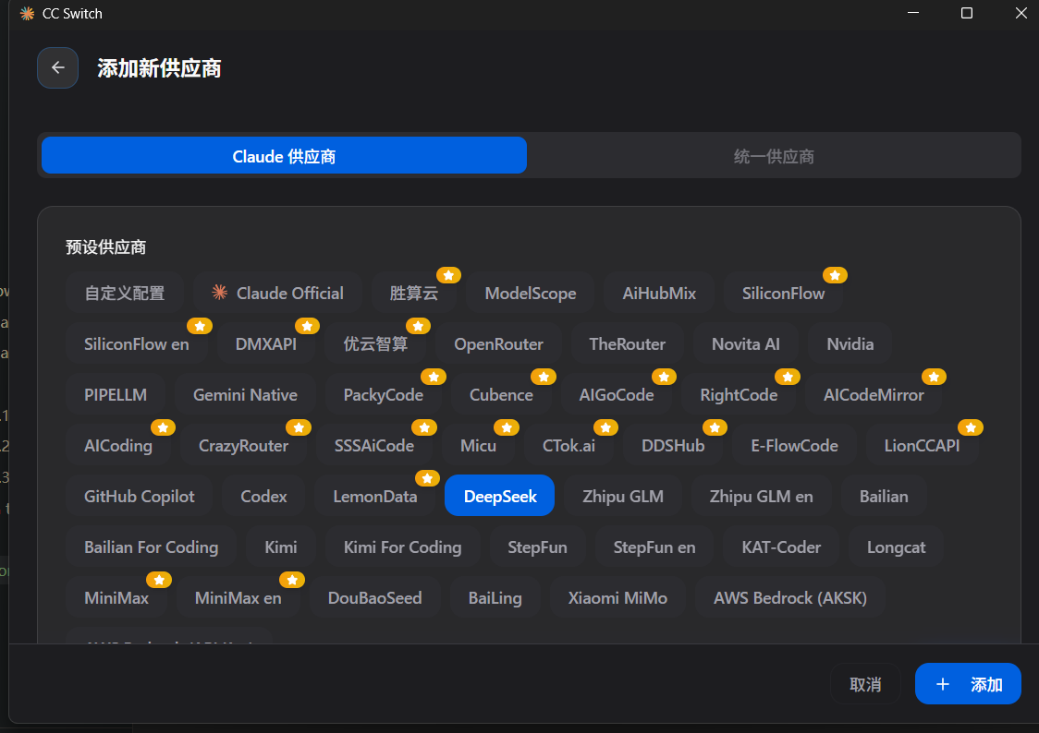Choose AIGoCode provider
Viewport: 1039px width, 733px height.
617,395
